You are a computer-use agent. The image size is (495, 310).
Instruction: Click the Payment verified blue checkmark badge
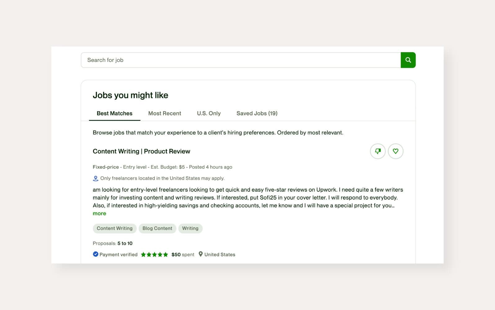tap(96, 254)
